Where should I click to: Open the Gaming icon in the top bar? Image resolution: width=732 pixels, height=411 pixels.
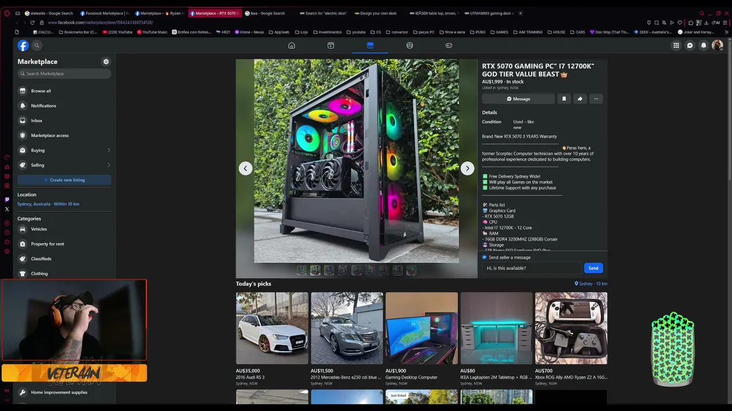coord(449,45)
